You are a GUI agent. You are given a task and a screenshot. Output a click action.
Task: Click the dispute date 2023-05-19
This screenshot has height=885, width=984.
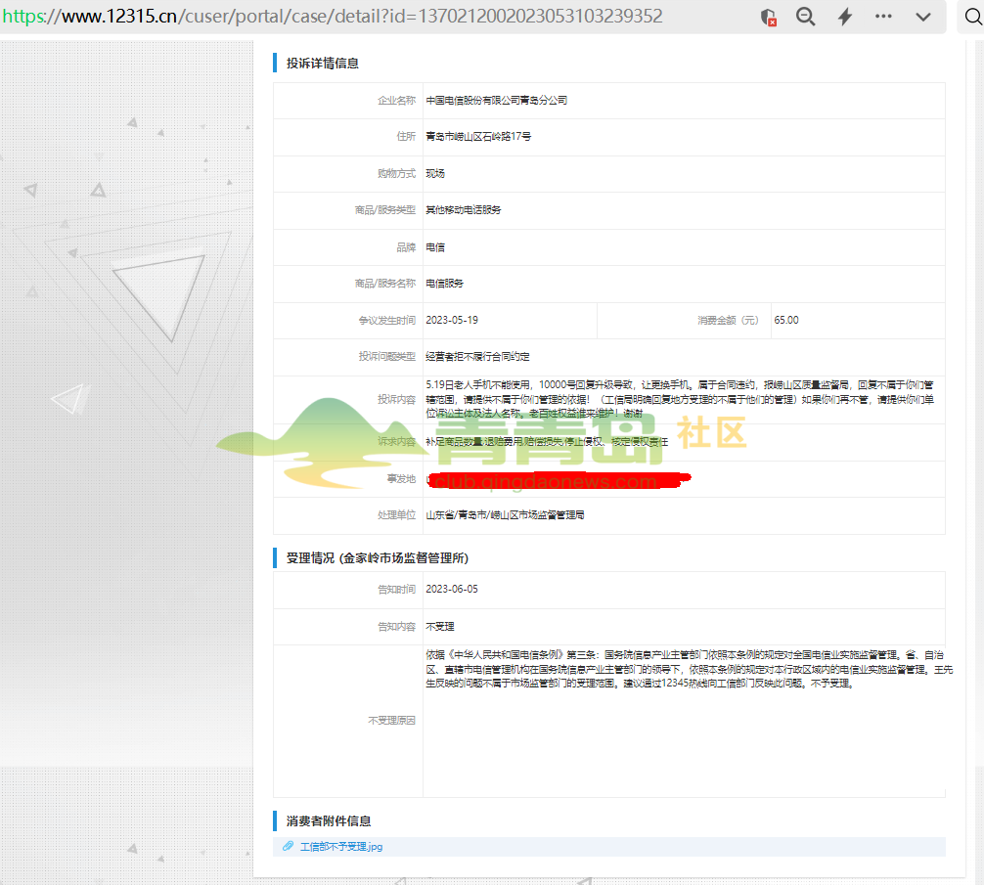pos(452,321)
